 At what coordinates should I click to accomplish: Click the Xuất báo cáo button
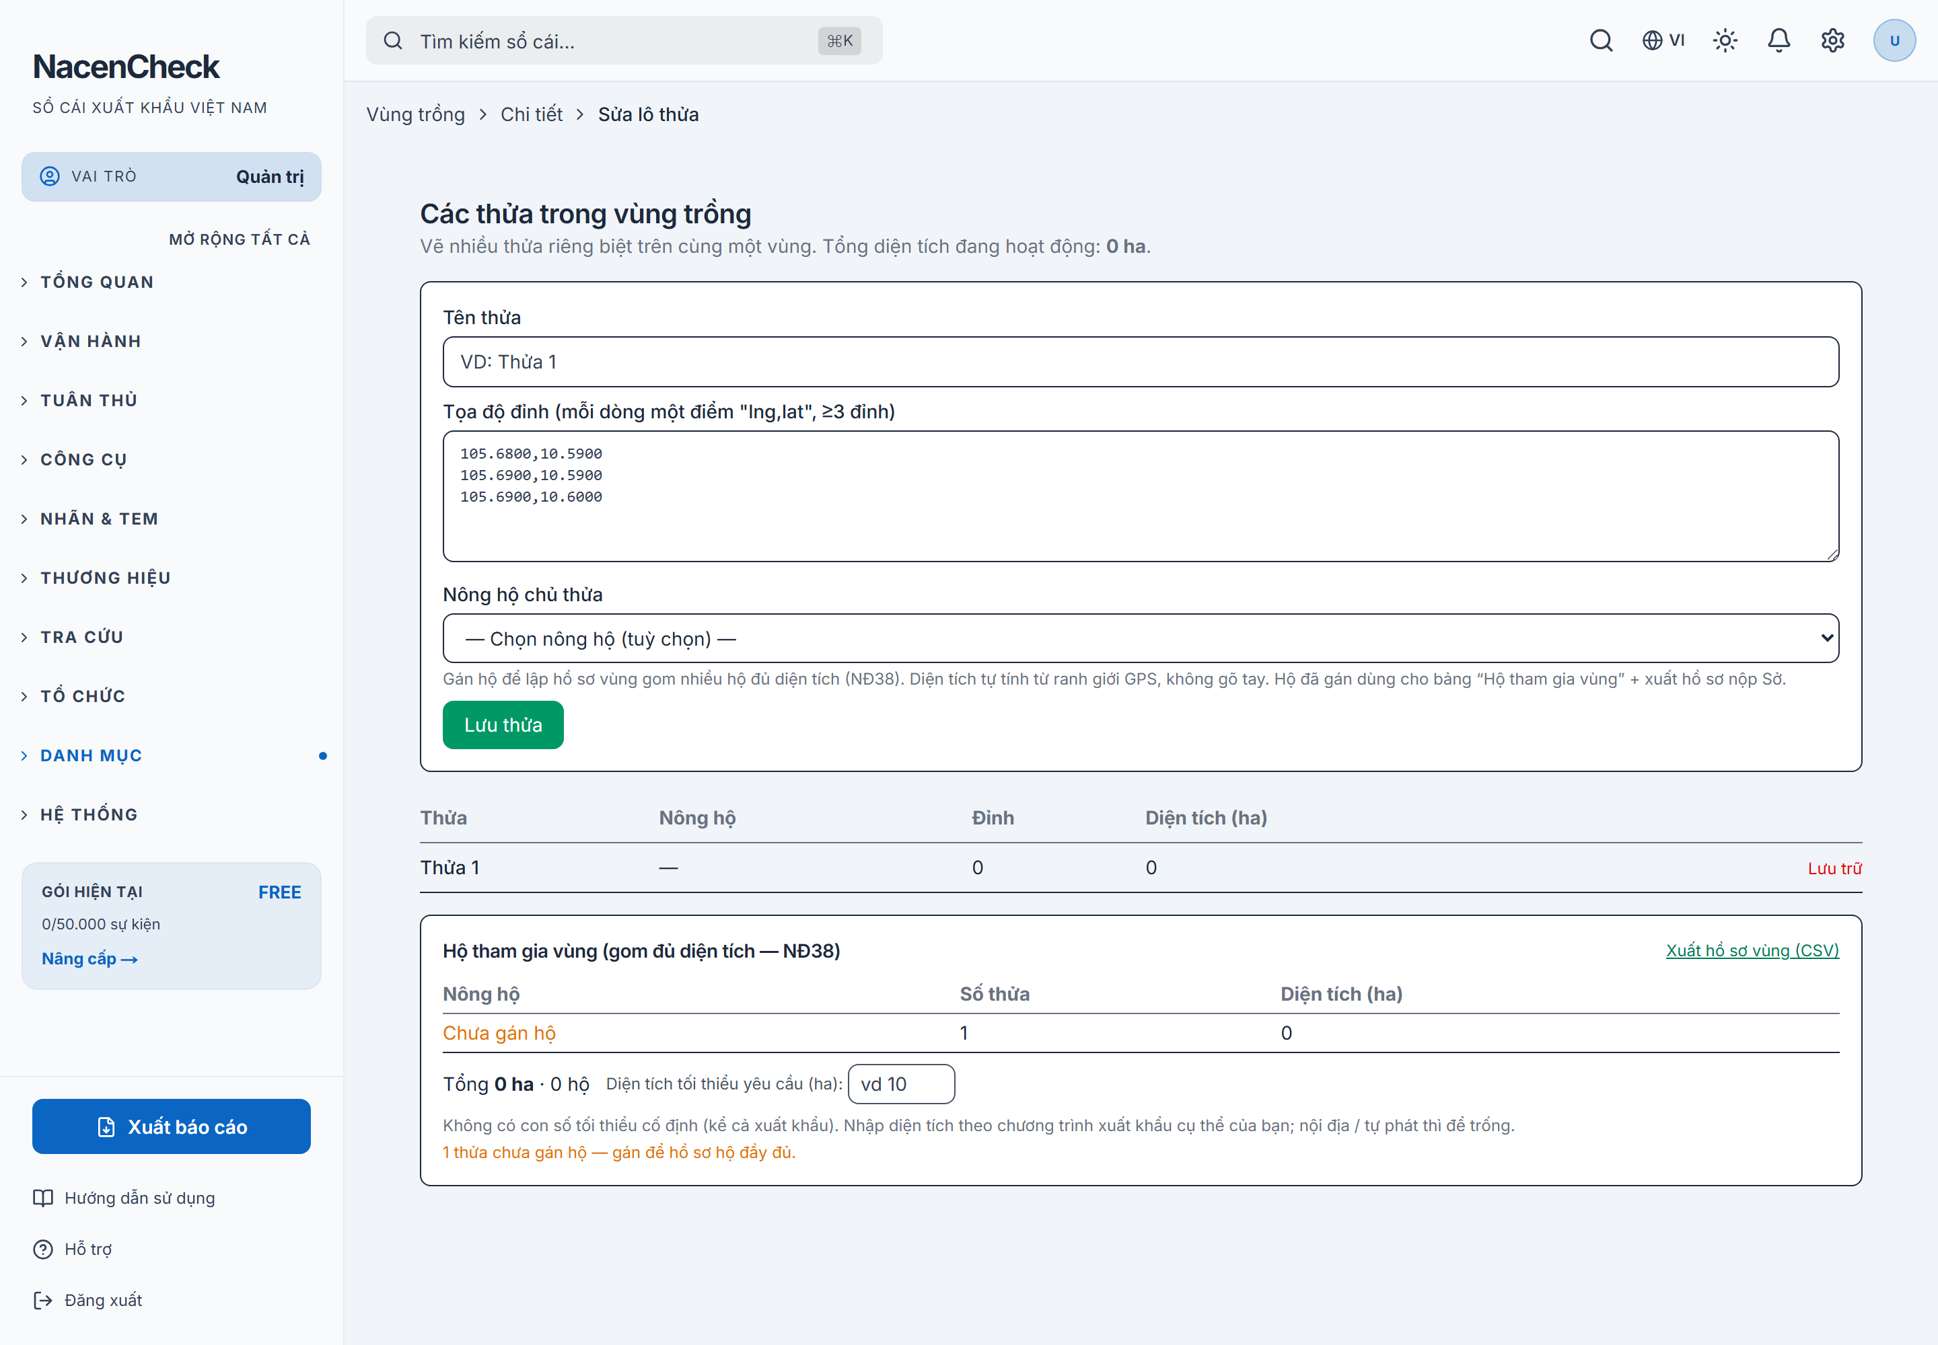tap(171, 1126)
